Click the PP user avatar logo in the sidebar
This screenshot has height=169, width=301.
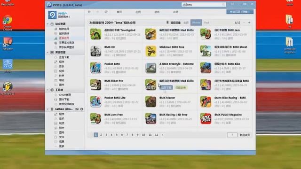pyautogui.click(x=52, y=15)
